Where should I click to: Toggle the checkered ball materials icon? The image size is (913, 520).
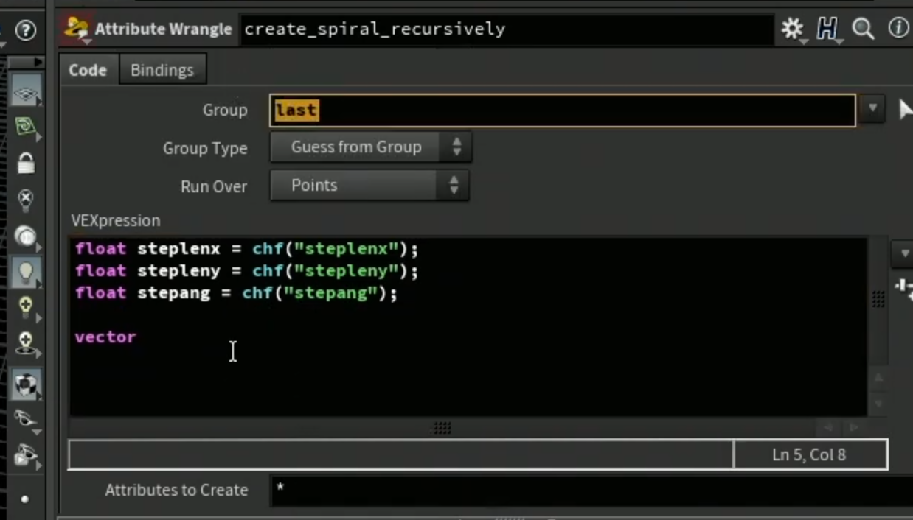26,384
